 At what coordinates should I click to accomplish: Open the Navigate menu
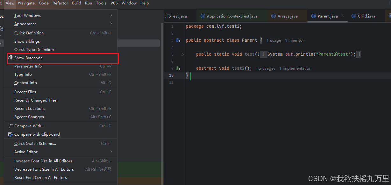[26, 3]
